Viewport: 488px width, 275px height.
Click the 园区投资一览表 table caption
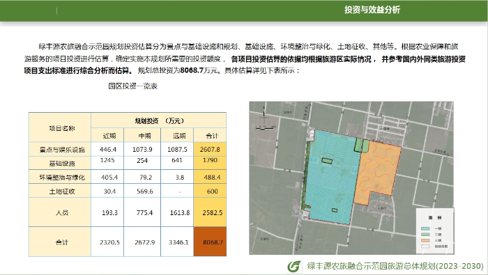(x=133, y=86)
